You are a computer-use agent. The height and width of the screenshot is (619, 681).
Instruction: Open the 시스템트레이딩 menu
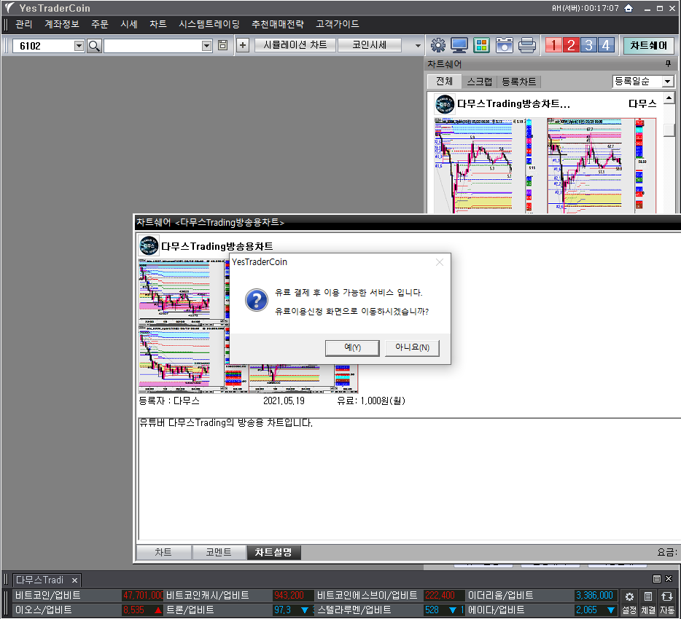209,24
